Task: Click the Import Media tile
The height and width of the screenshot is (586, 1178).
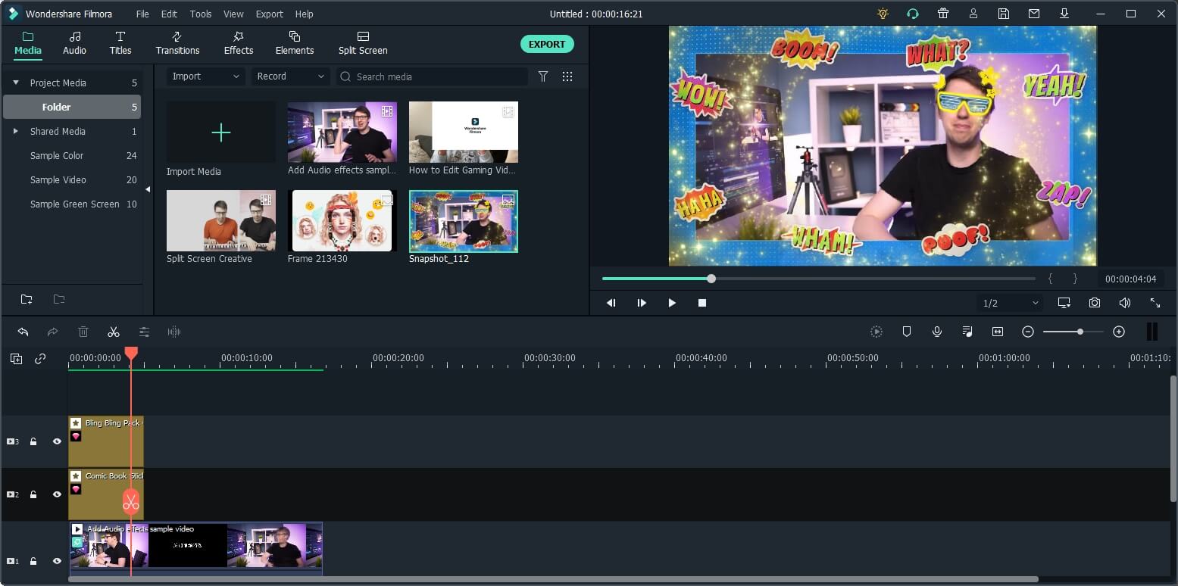Action: [221, 132]
